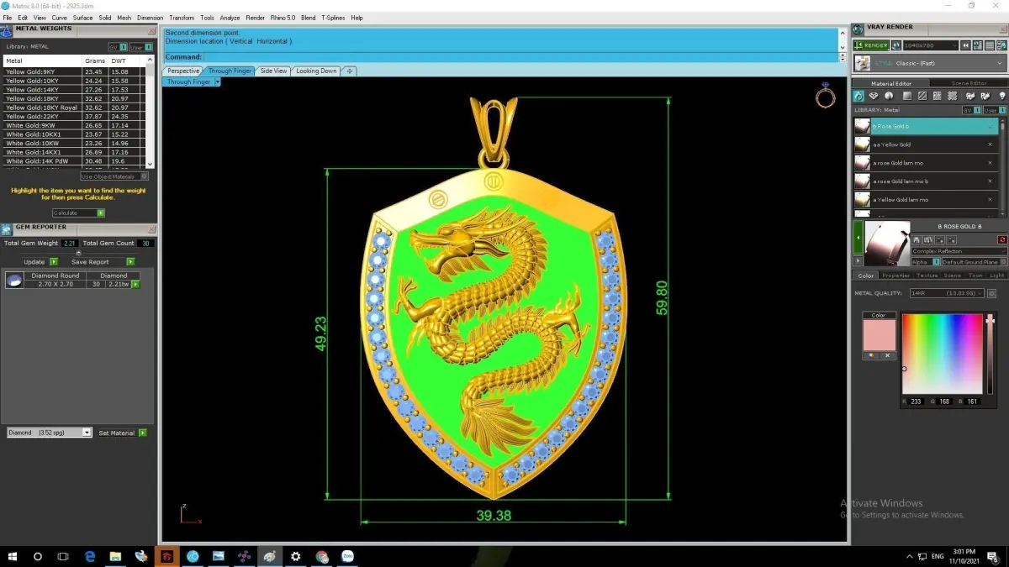Select the sphere material category icon
Screen dimensions: 1009x567
coord(888,96)
